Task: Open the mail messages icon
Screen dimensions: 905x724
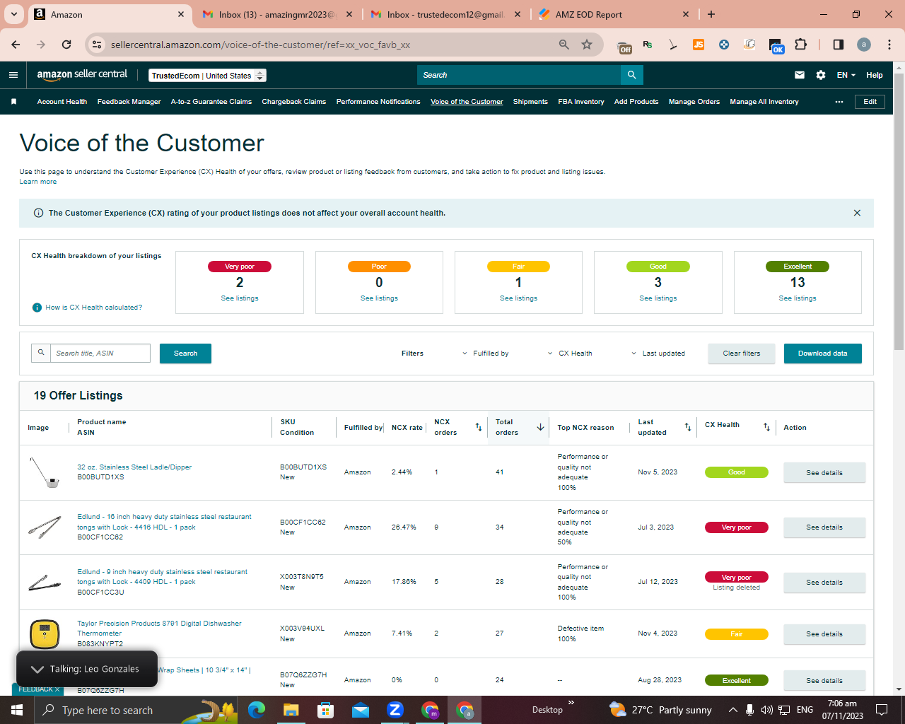Action: [800, 75]
